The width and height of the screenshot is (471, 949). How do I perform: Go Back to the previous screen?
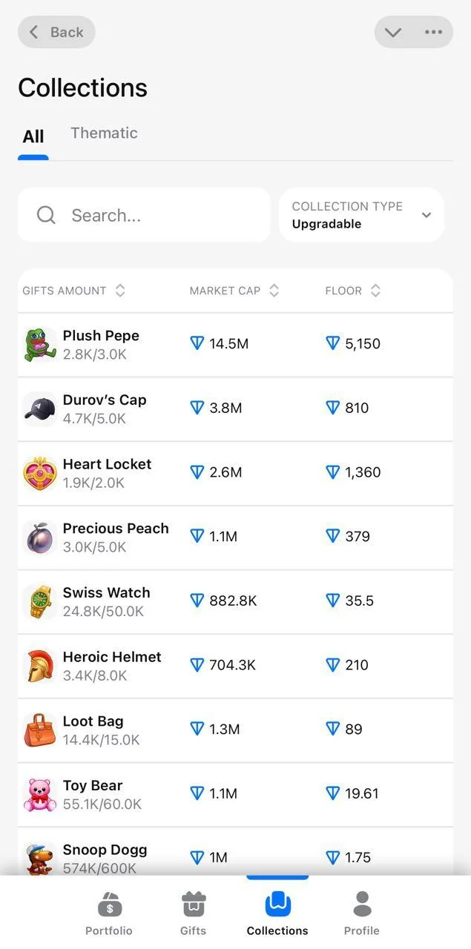[x=56, y=32]
